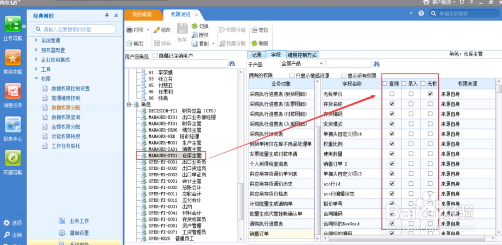The width and height of the screenshot is (502, 245).
Task: Click the 客户服务 customer service icon
Action: 426,3
